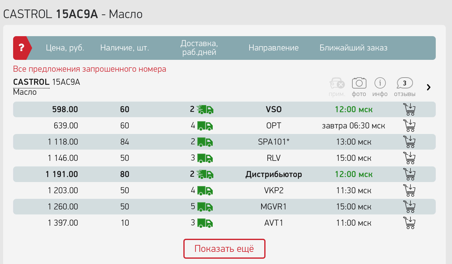Image resolution: width=452 pixels, height=264 pixels.
Task: Sort by the Наличие, шт. column header
Action: click(x=125, y=48)
